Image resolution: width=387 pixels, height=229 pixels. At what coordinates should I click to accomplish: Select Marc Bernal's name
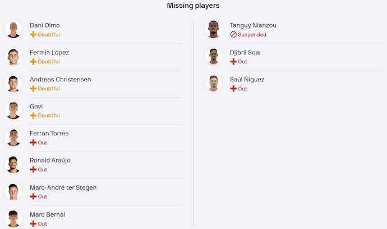pyautogui.click(x=47, y=214)
